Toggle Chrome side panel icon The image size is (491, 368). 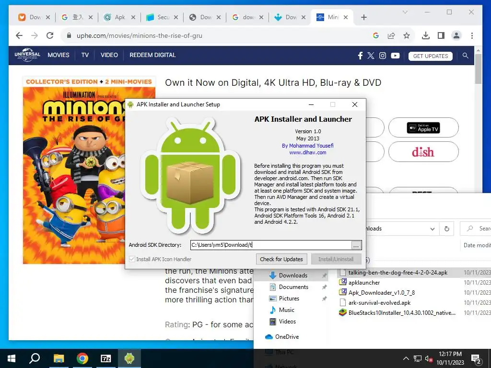click(x=441, y=35)
